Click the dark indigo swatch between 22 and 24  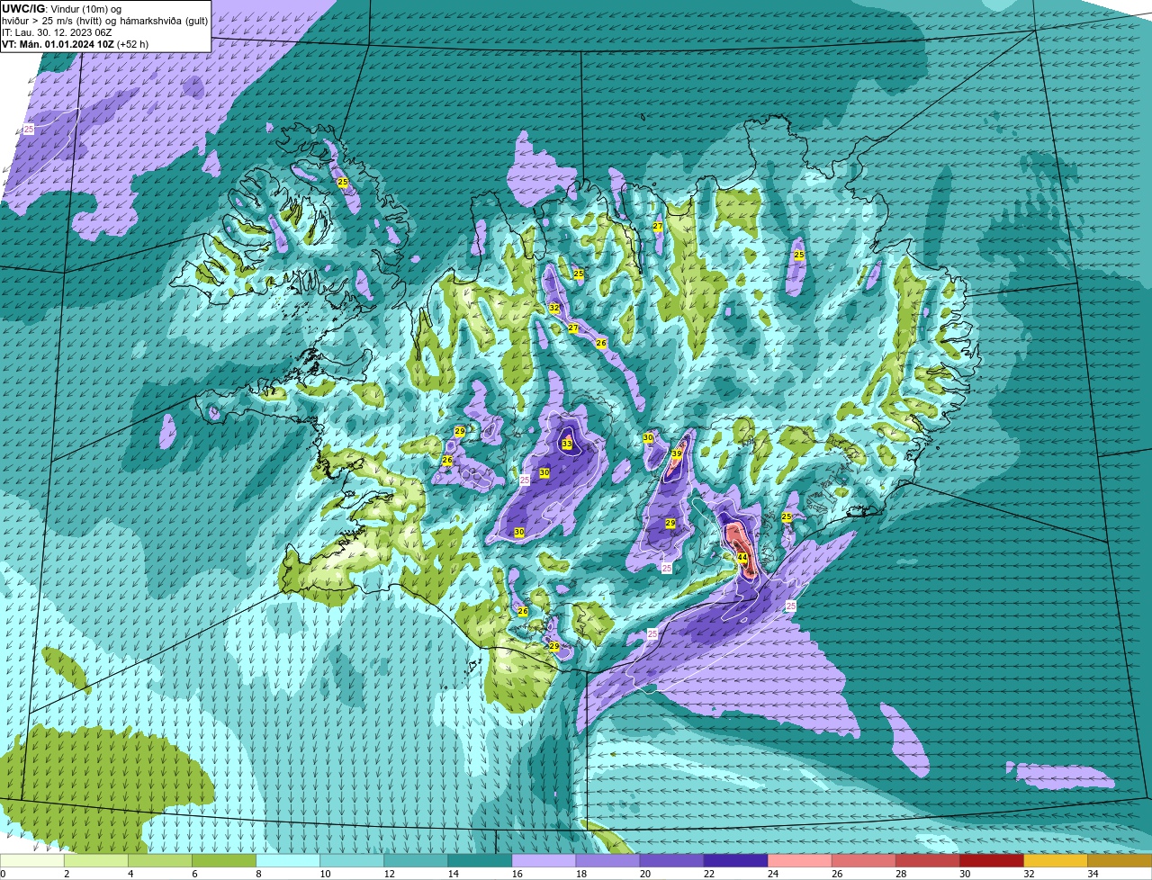pyautogui.click(x=735, y=861)
